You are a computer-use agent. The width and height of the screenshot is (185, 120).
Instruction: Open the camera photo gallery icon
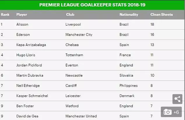[168, 112]
